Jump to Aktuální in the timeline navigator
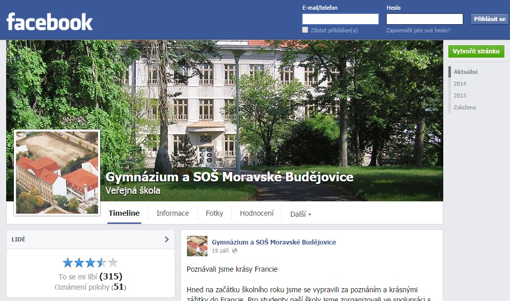Viewport: 510px width, 301px height. pos(465,72)
